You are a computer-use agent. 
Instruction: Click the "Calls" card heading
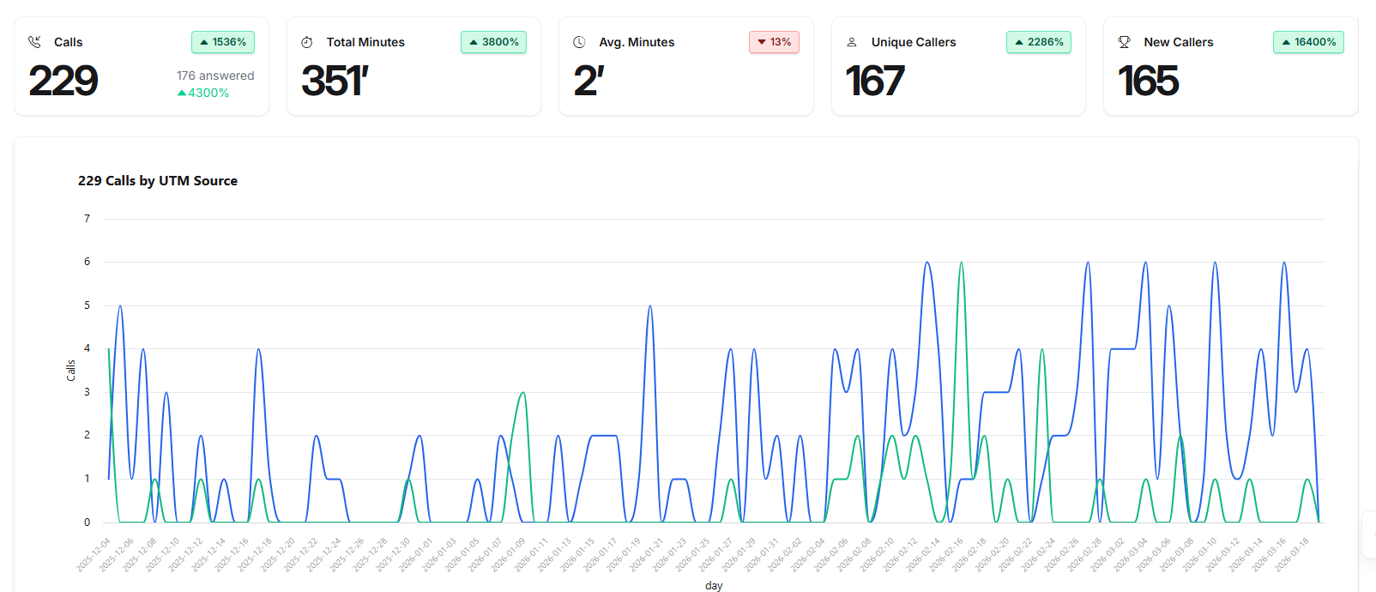point(69,42)
